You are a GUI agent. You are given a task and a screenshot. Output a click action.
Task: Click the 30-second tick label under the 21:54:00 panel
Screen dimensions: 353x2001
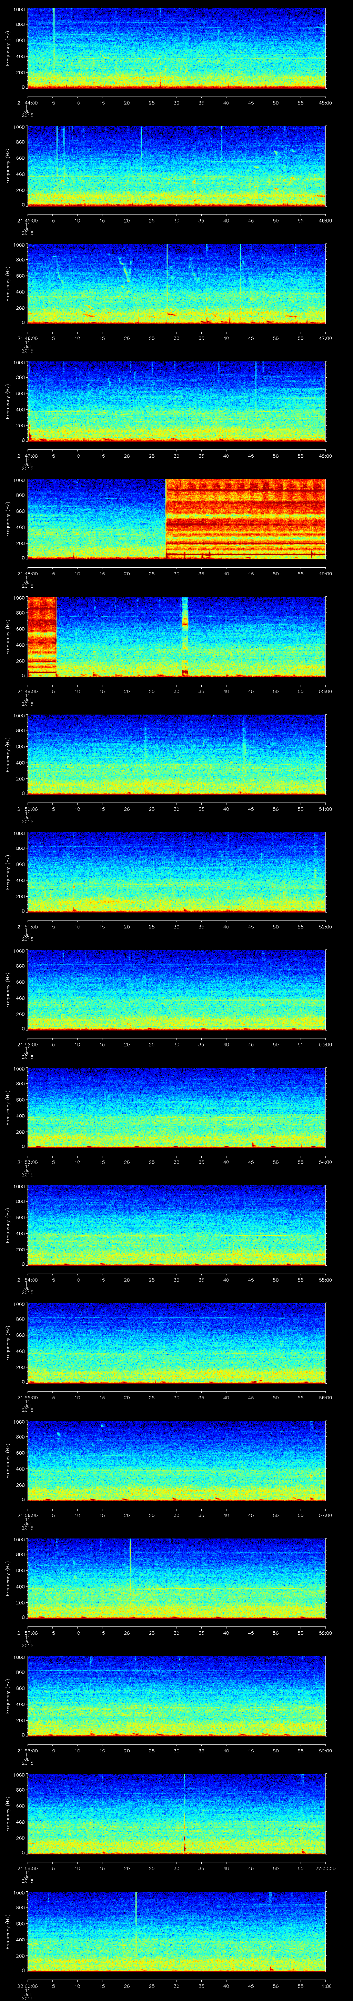point(177,1278)
